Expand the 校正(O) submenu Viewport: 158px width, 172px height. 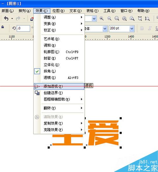(59, 30)
